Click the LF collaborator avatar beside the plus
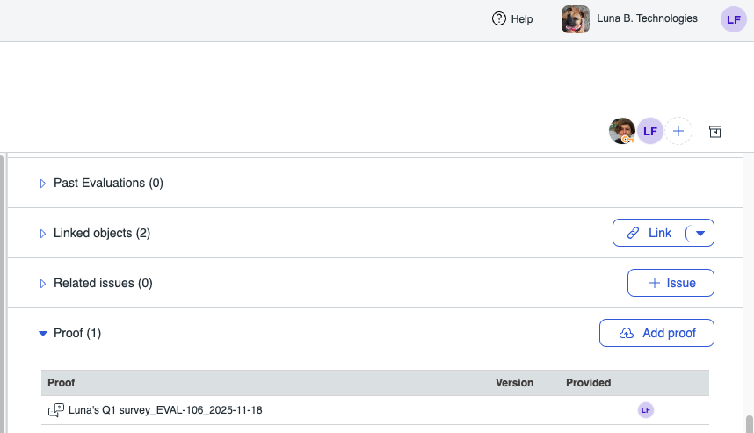The height and width of the screenshot is (433, 754). [650, 131]
